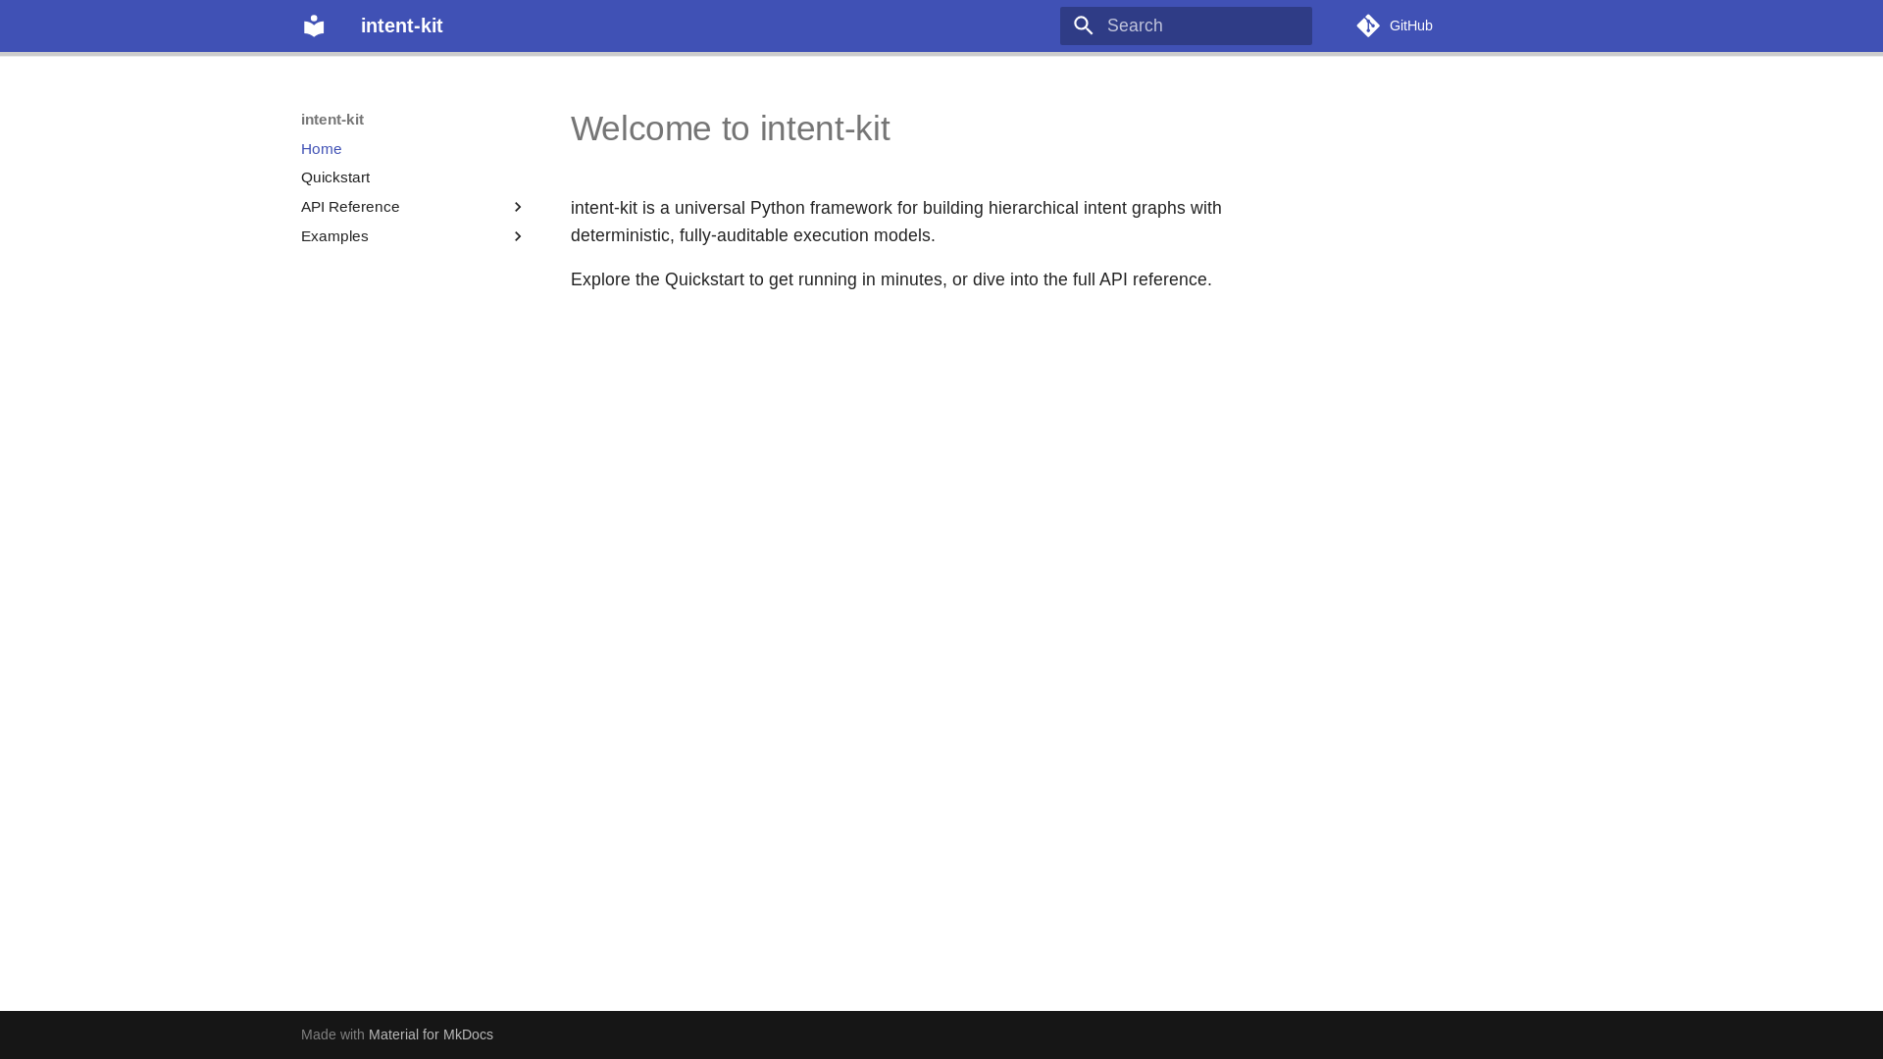
Task: Focus the Search input field
Action: click(x=1186, y=25)
